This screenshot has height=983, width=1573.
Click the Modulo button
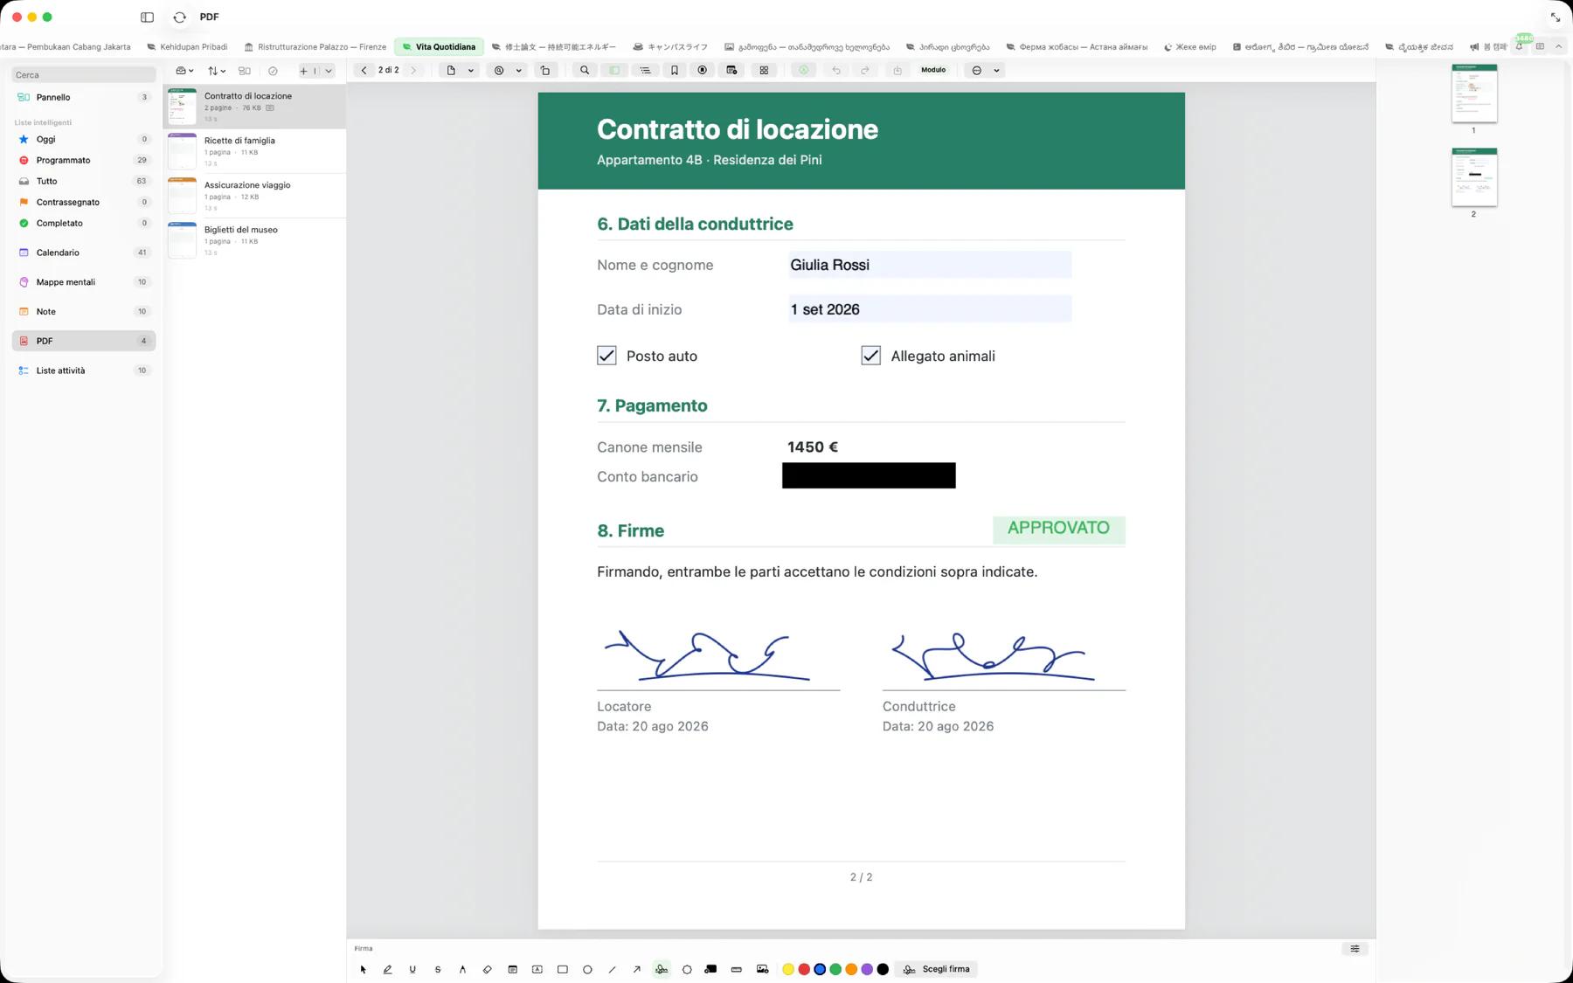tap(933, 70)
